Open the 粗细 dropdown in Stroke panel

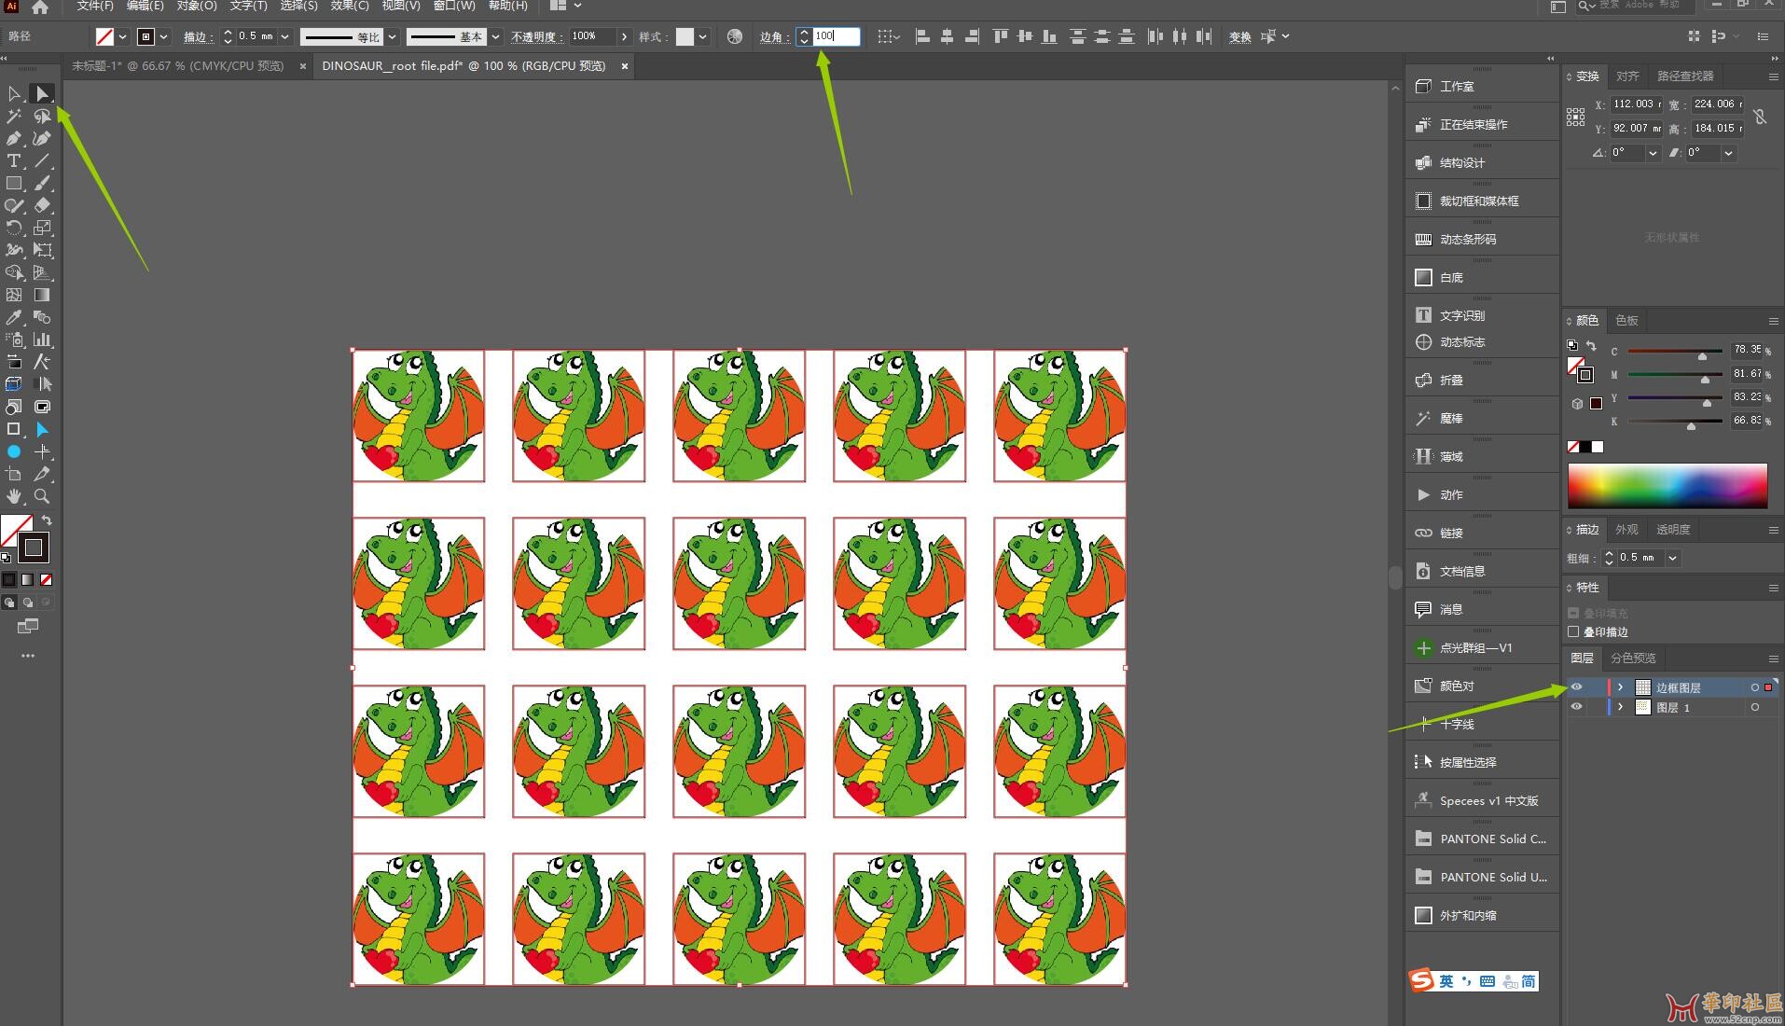pos(1672,558)
